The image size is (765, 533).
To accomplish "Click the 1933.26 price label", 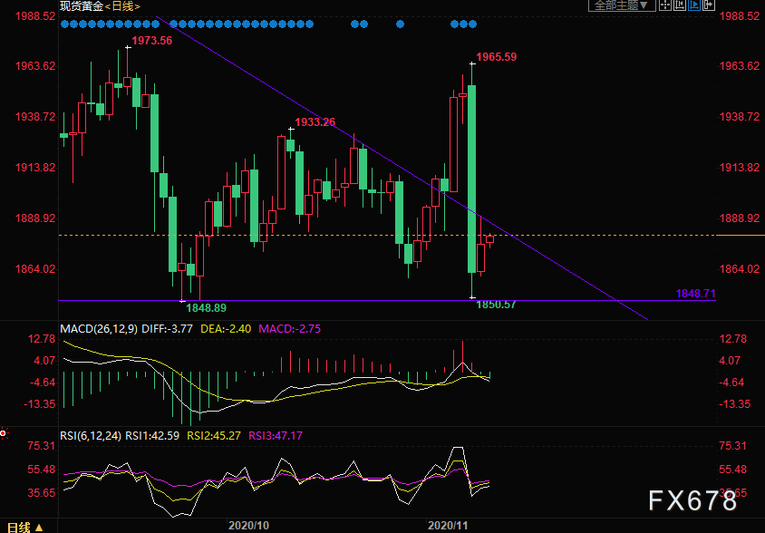I will click(315, 121).
